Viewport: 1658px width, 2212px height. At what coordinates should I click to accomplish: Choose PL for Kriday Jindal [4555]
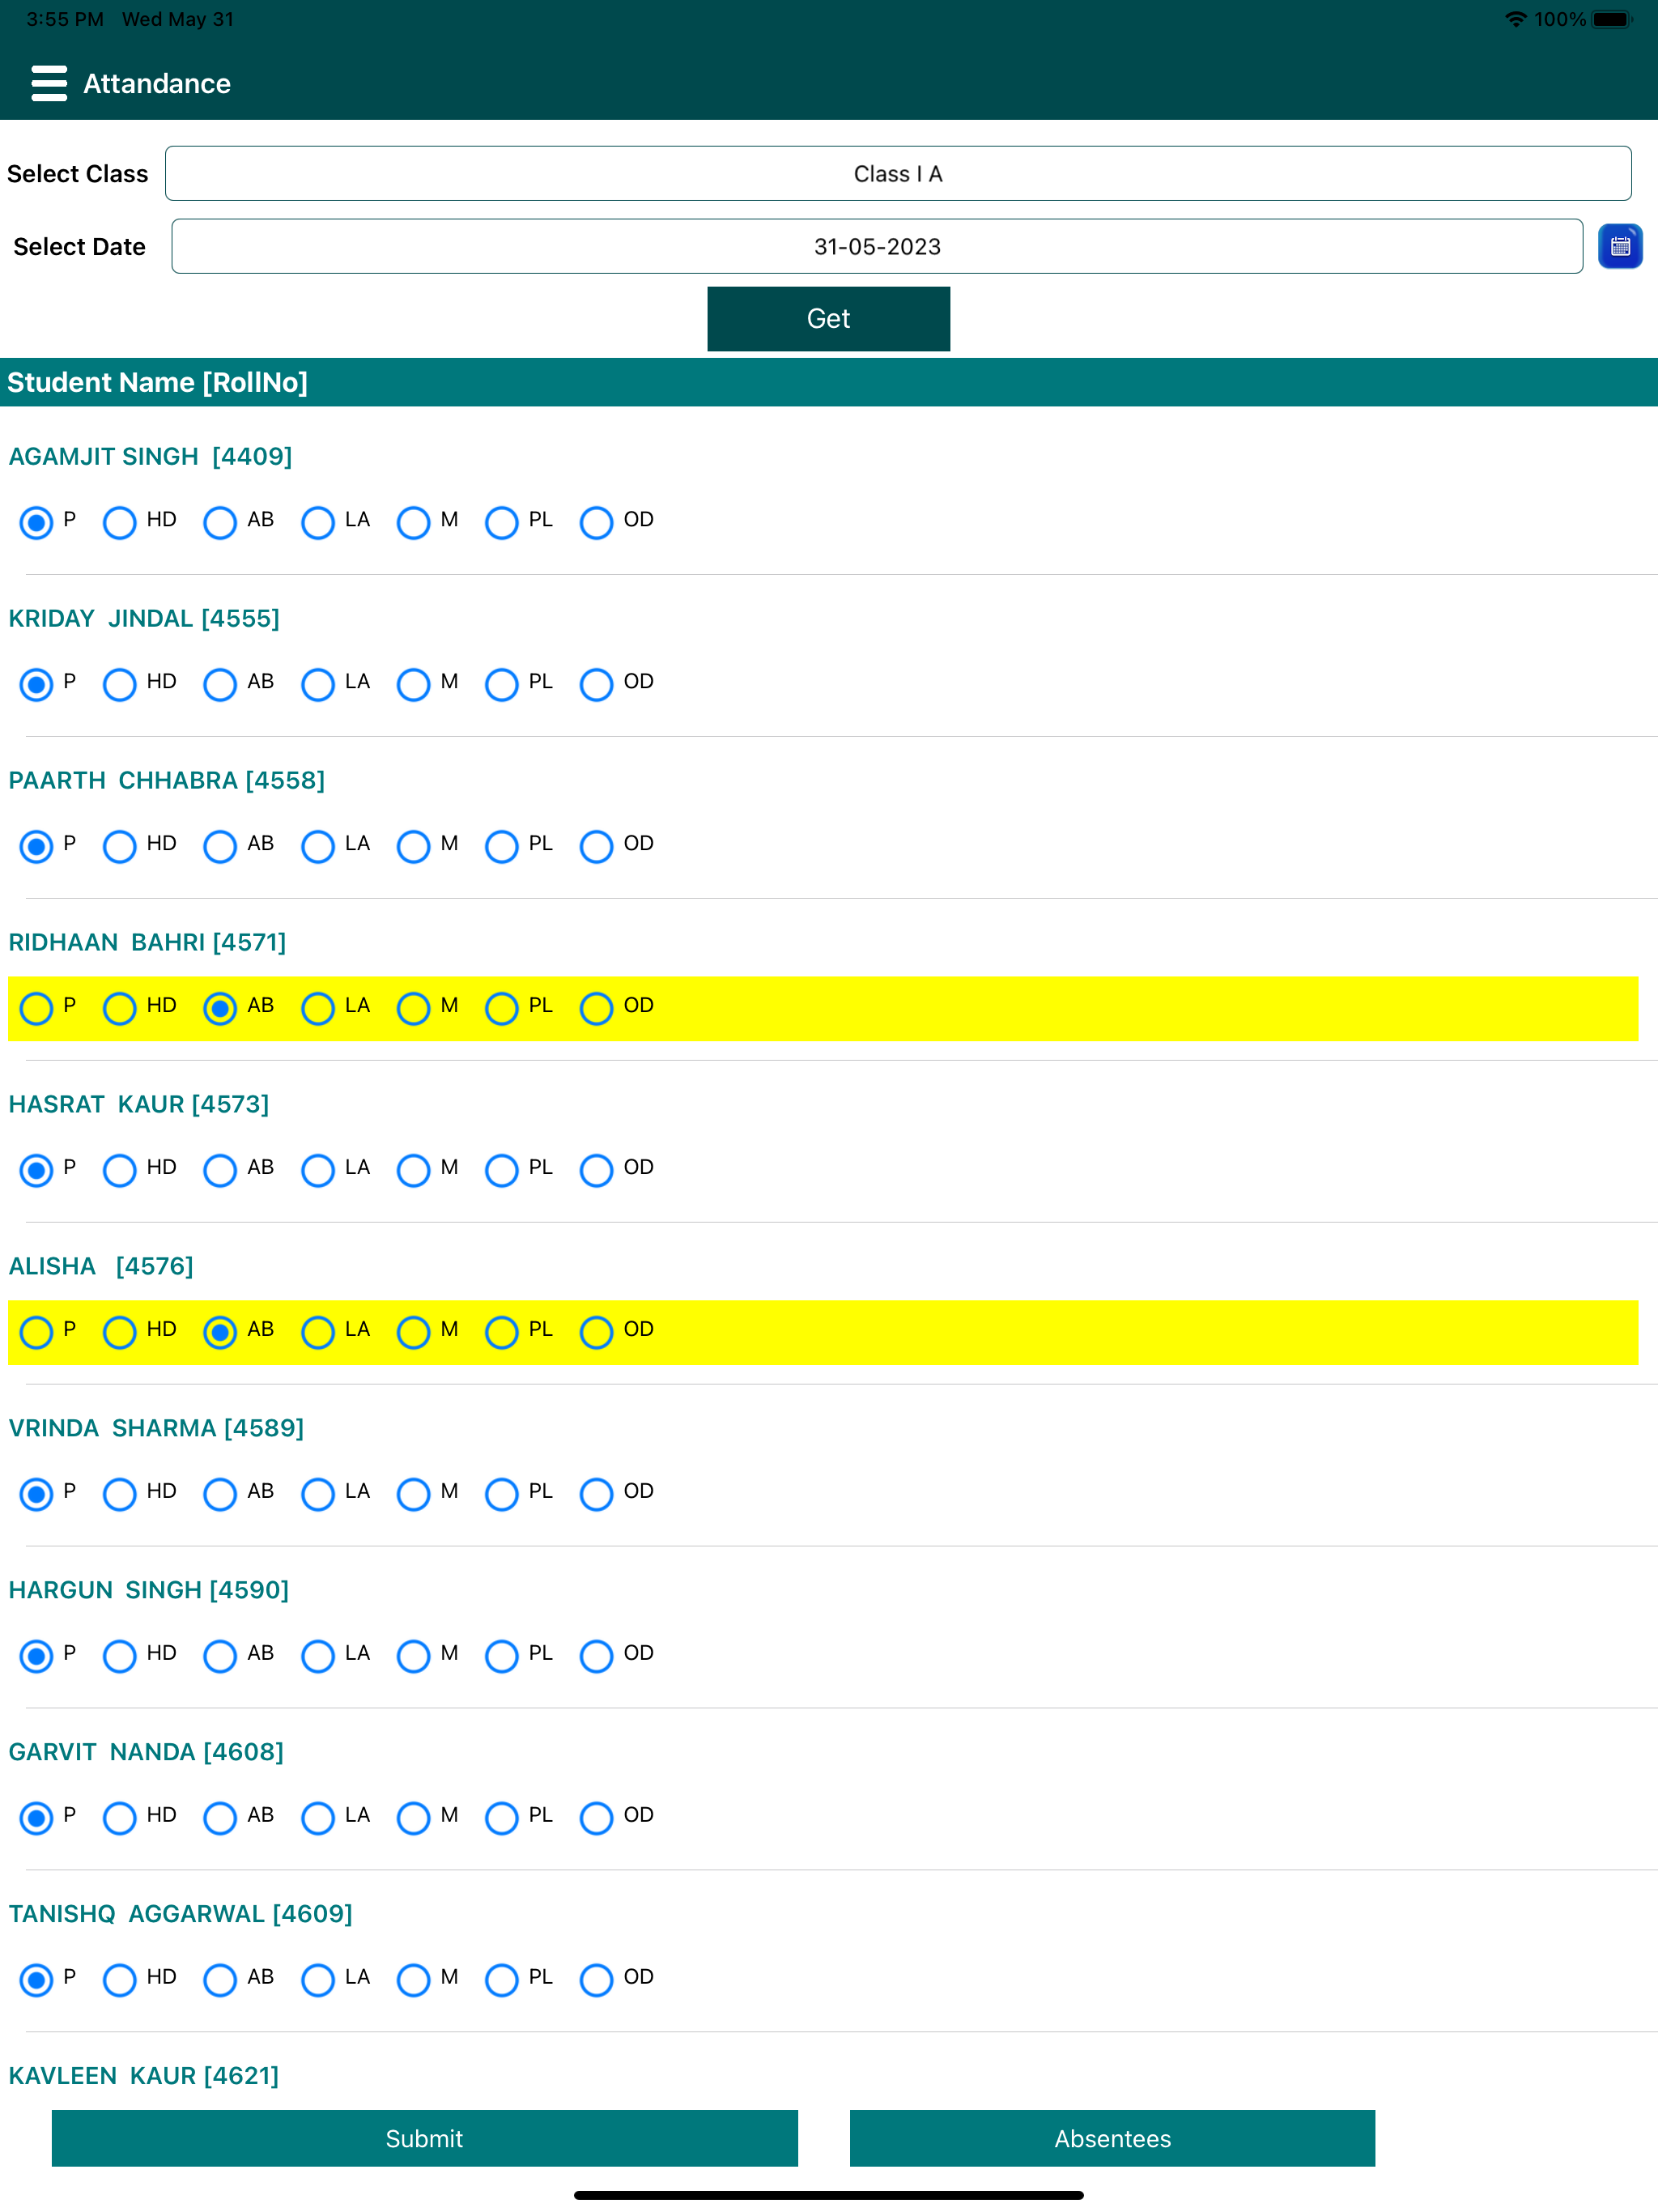501,684
